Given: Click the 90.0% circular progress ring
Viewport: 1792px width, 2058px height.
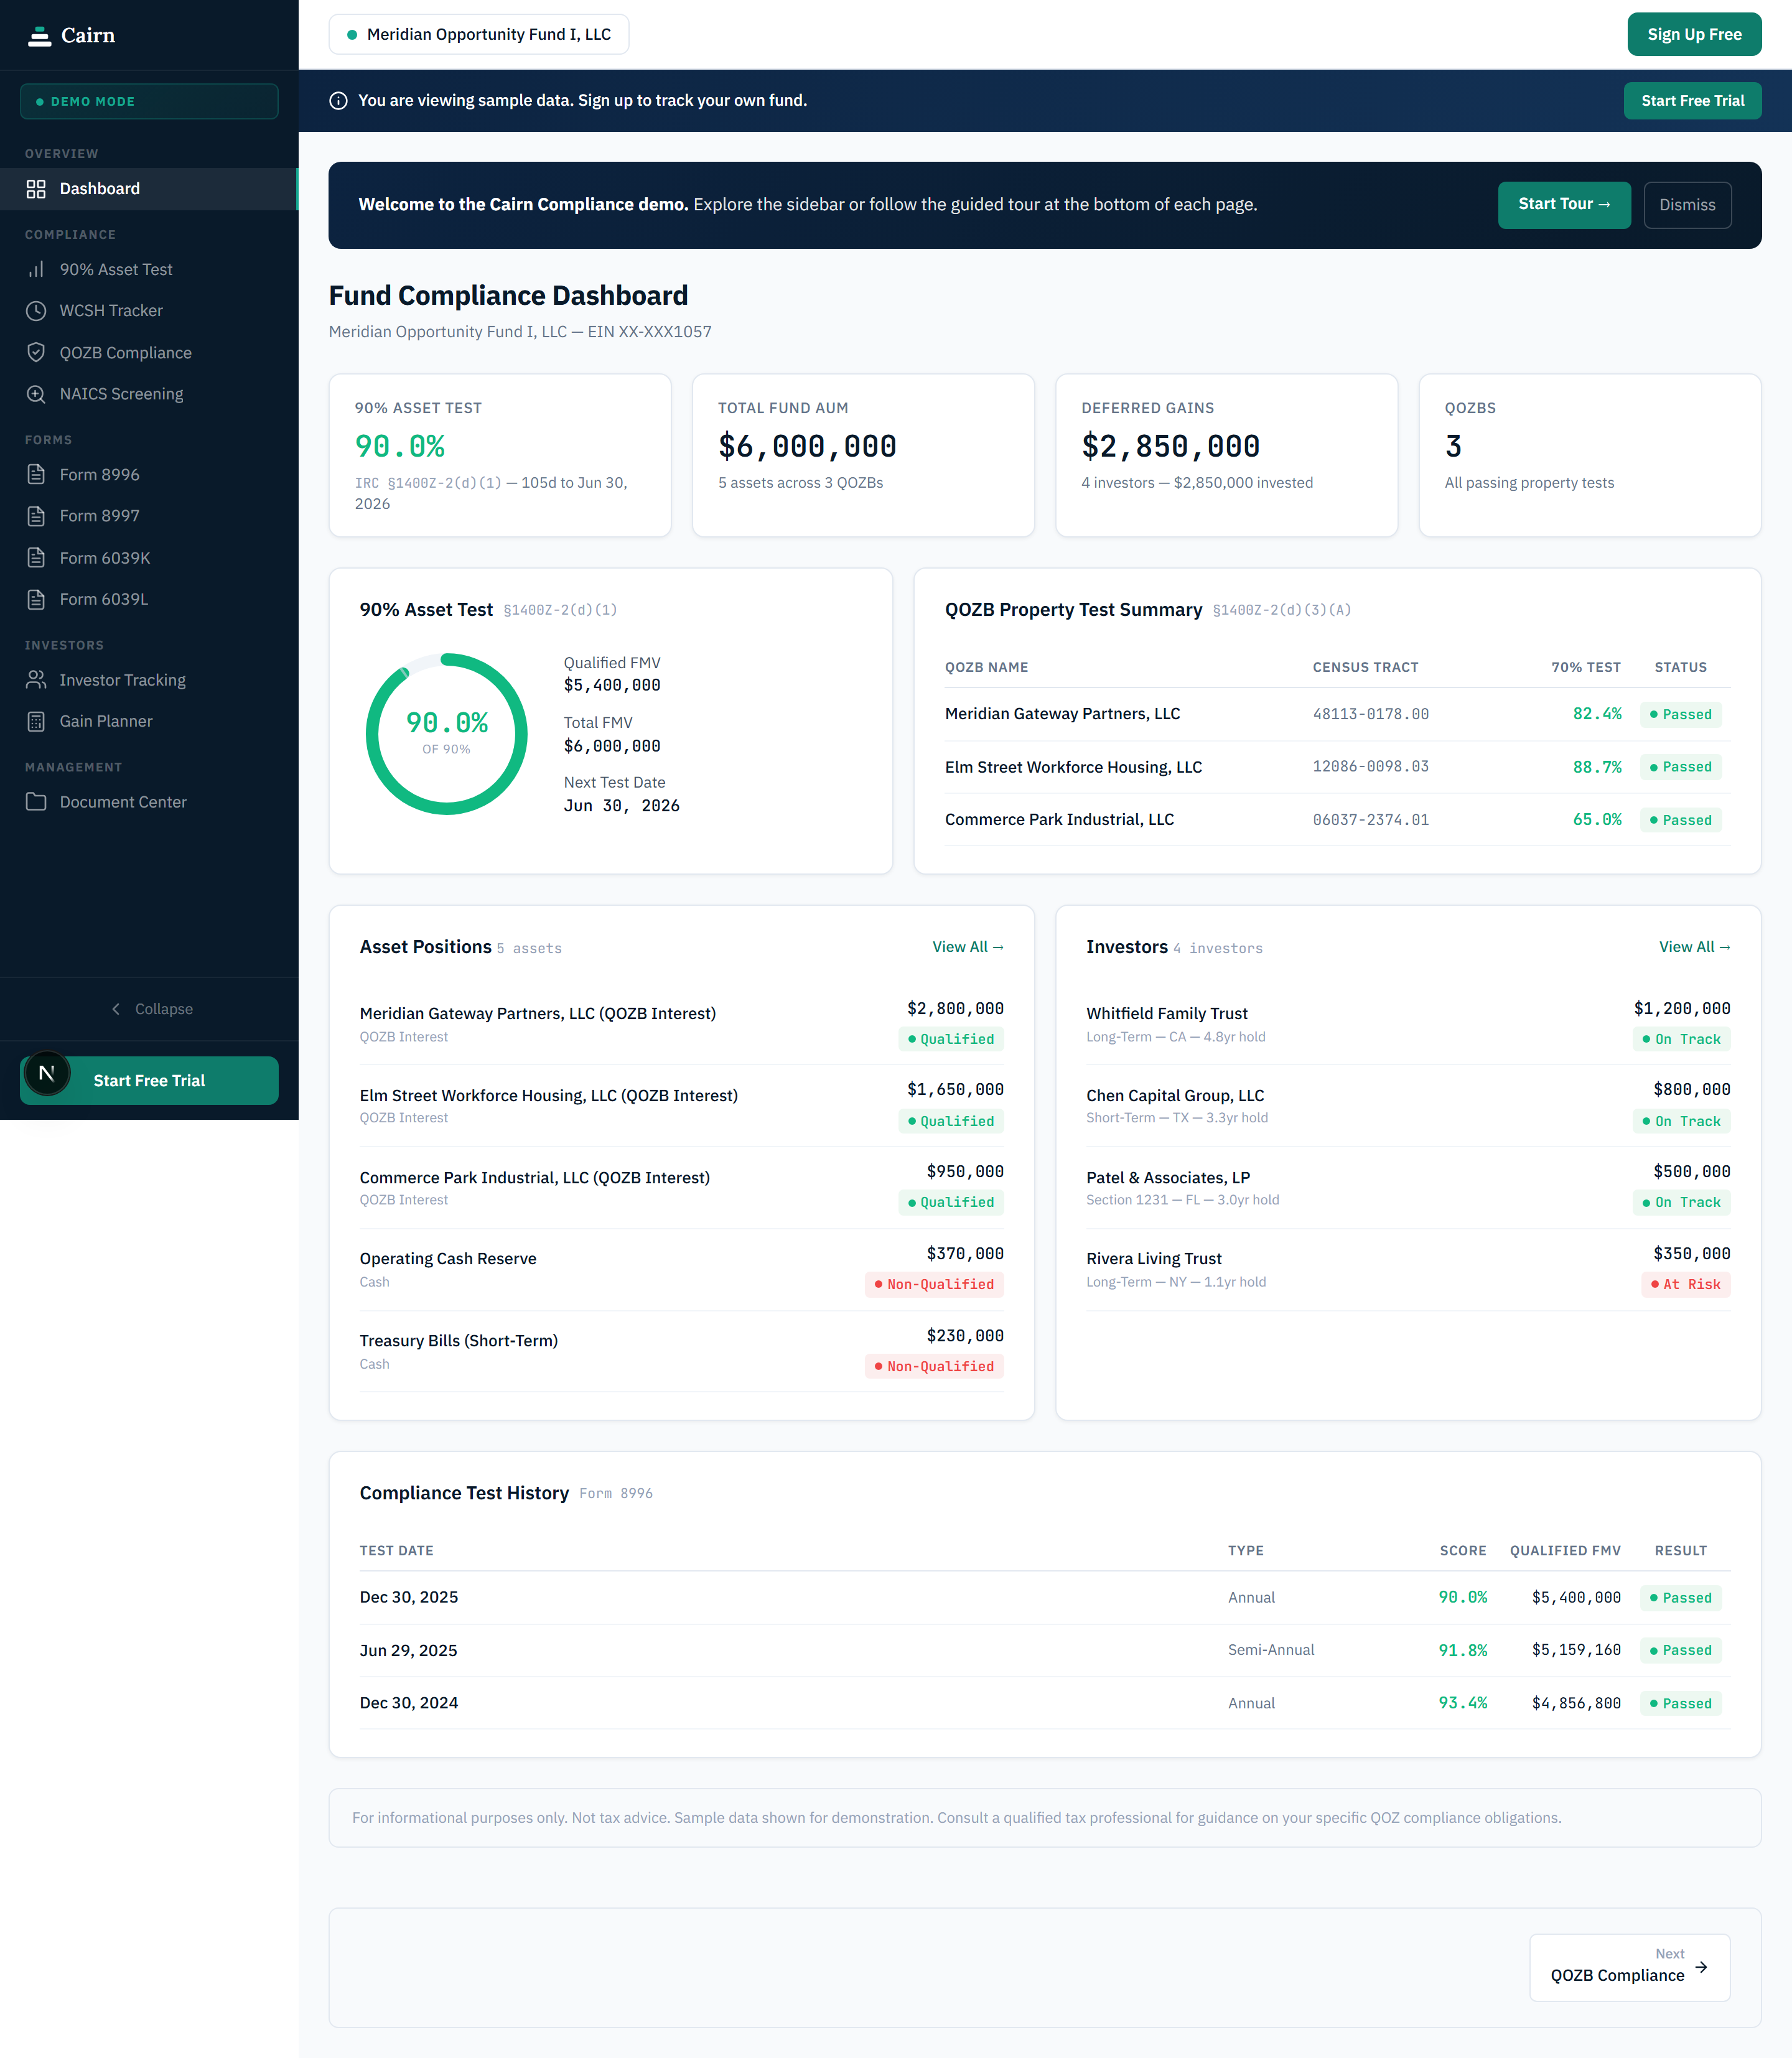Looking at the screenshot, I should [446, 734].
